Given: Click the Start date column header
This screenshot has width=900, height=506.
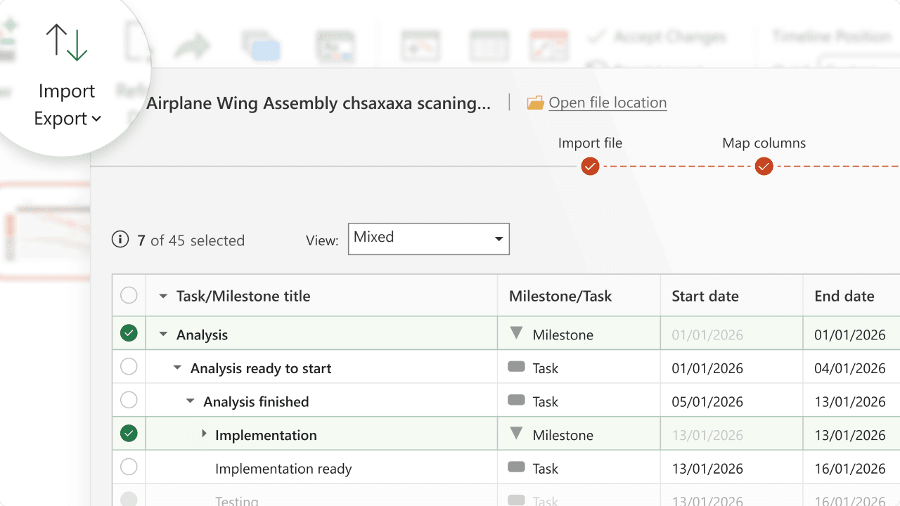Looking at the screenshot, I should [x=732, y=296].
